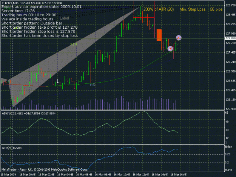The image size is (236, 177).
Task: Click the ADX scale value 17
Action: coord(227,138)
